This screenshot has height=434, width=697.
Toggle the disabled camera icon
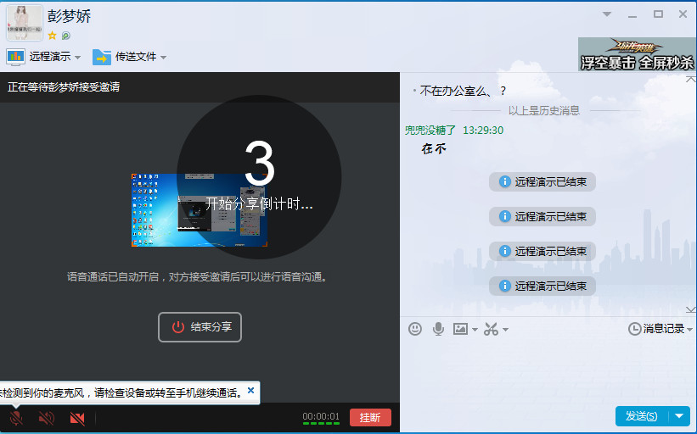coord(77,418)
